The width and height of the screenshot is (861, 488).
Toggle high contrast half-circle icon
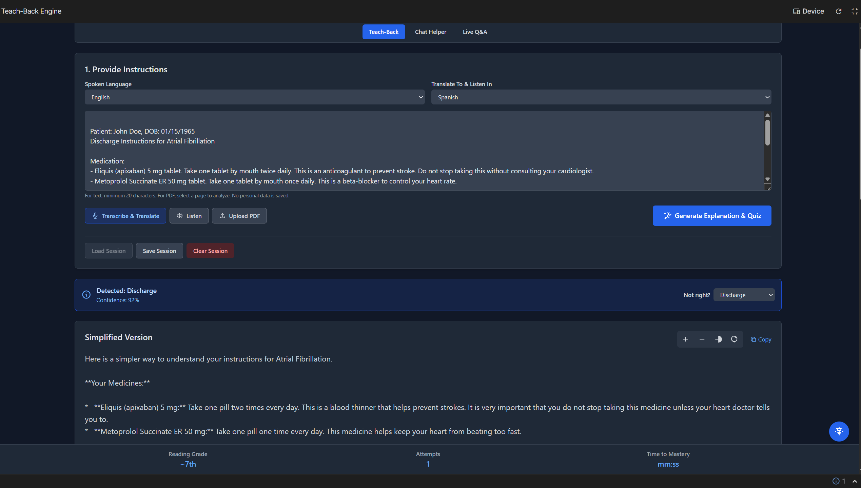tap(718, 339)
